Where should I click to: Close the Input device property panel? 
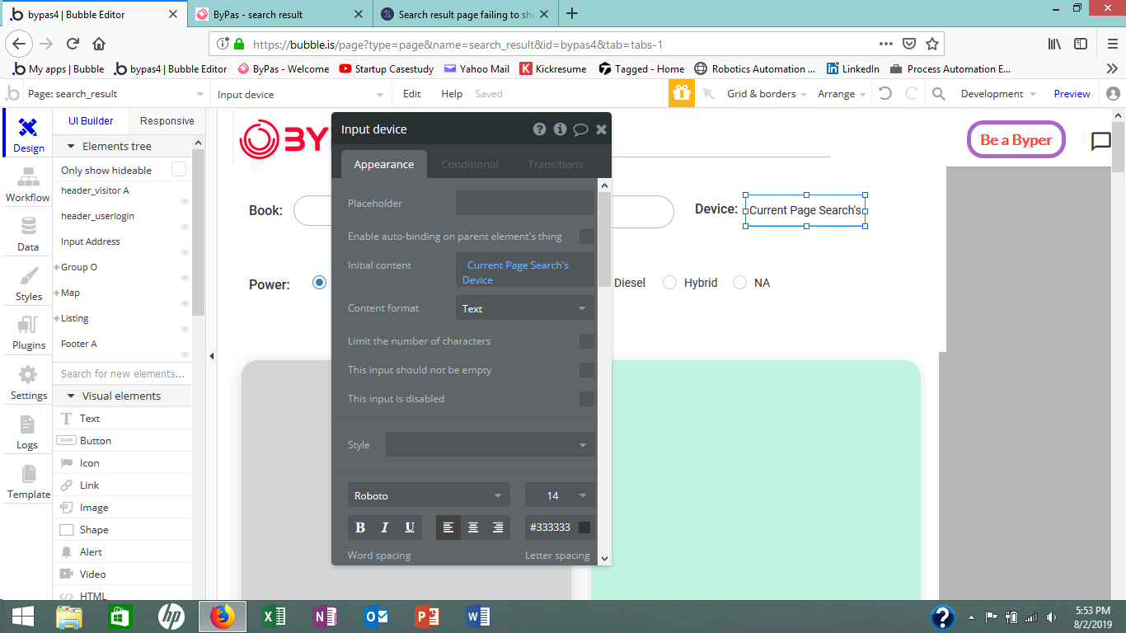pyautogui.click(x=601, y=129)
